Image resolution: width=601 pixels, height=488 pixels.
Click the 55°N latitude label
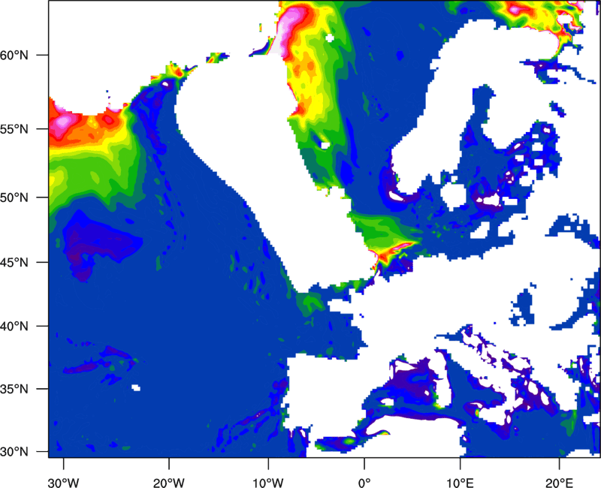(14, 129)
